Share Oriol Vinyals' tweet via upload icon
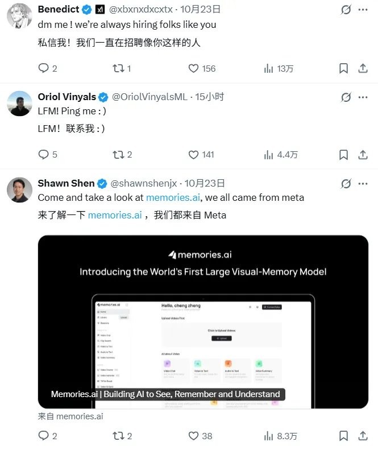Screen dimensions: 378x450 363,155
